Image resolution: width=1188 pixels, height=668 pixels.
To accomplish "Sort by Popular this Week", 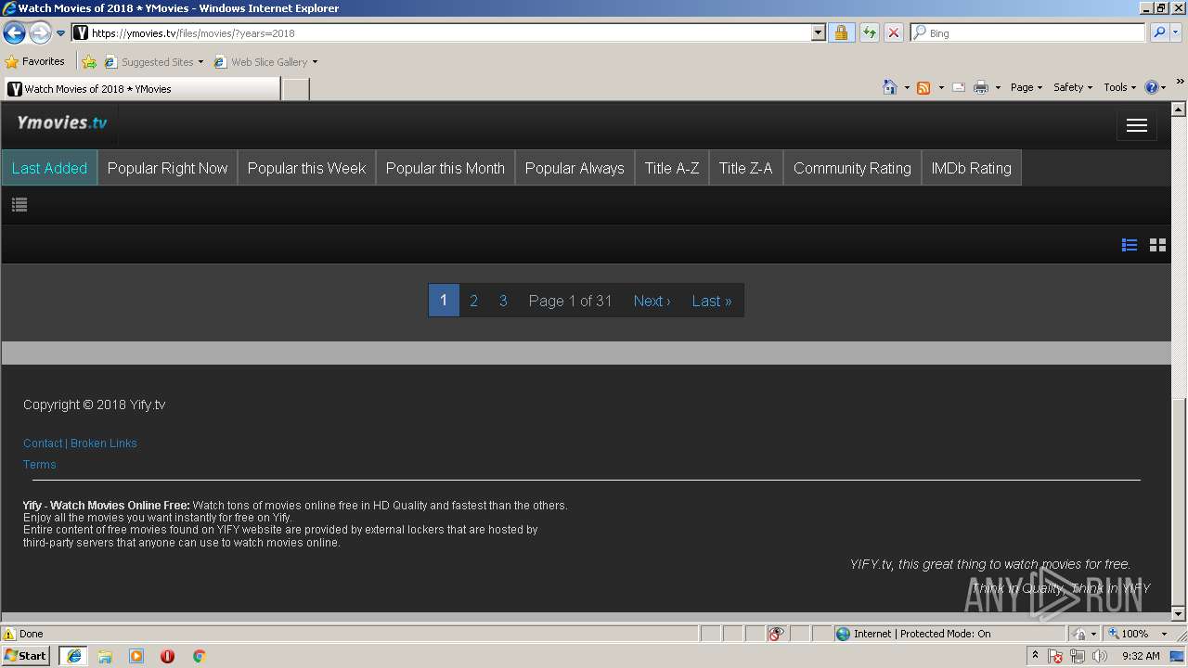I will pyautogui.click(x=306, y=168).
